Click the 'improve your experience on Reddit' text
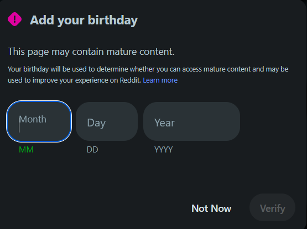307x229 pixels. (85, 80)
